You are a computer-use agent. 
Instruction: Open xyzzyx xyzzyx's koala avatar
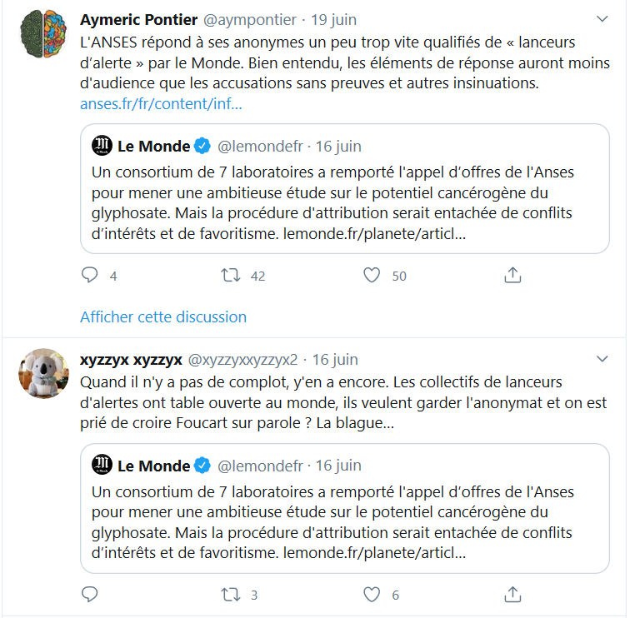pyautogui.click(x=43, y=373)
